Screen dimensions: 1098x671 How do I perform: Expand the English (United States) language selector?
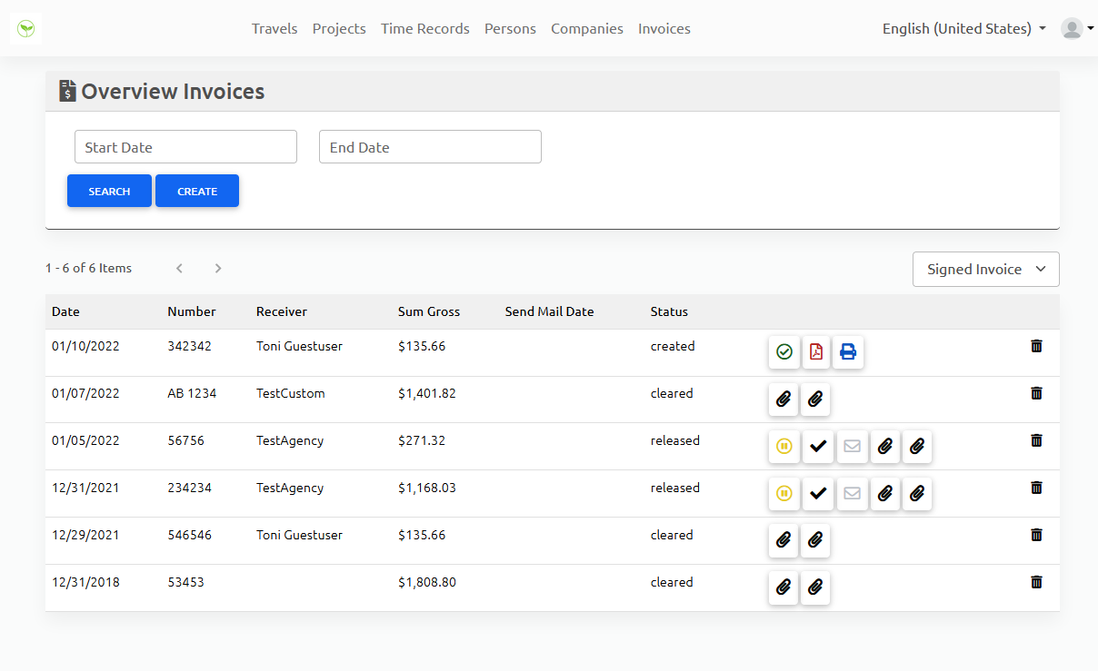[x=963, y=29]
